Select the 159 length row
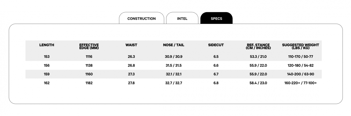 (x=174, y=74)
